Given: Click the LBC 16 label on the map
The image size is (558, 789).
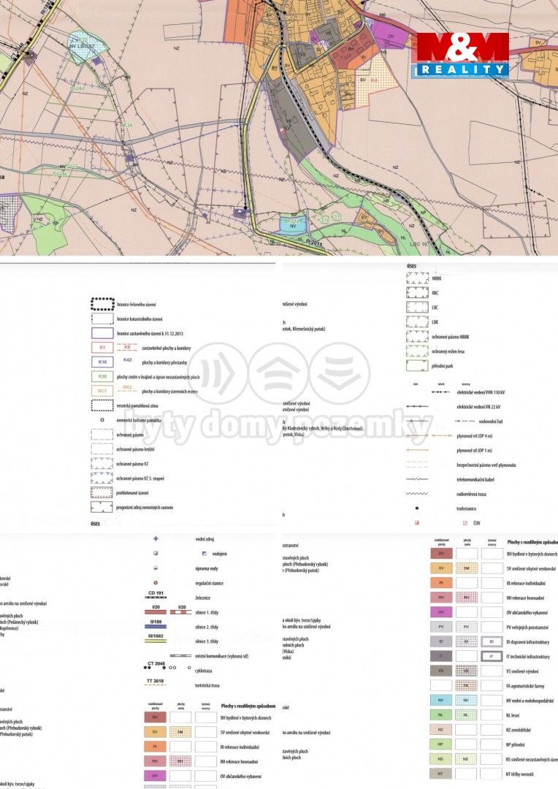Looking at the screenshot, I should click(x=418, y=244).
